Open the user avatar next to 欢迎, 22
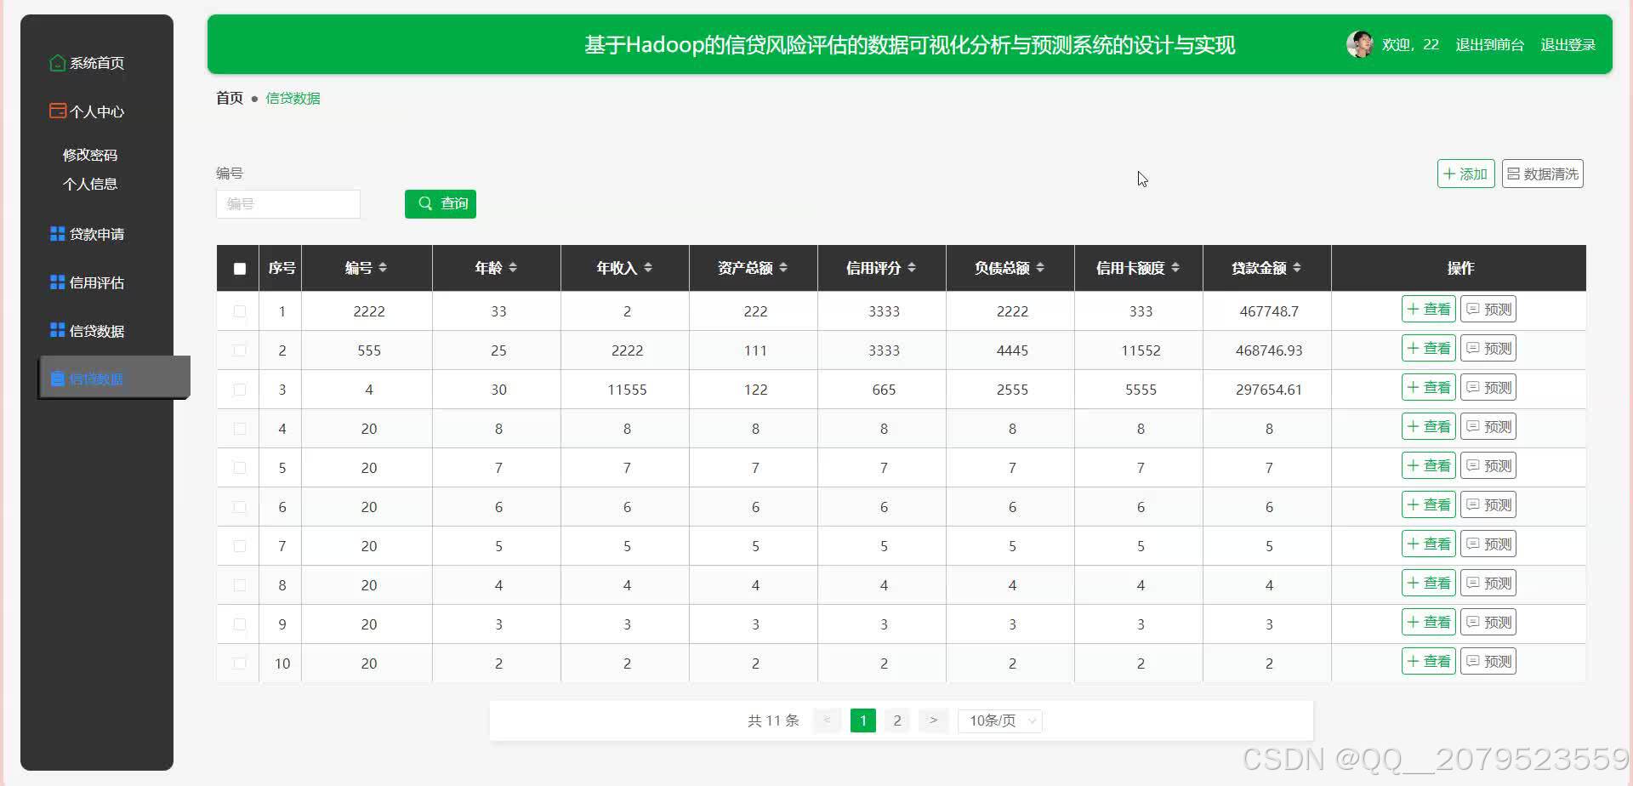The width and height of the screenshot is (1633, 786). pyautogui.click(x=1361, y=44)
